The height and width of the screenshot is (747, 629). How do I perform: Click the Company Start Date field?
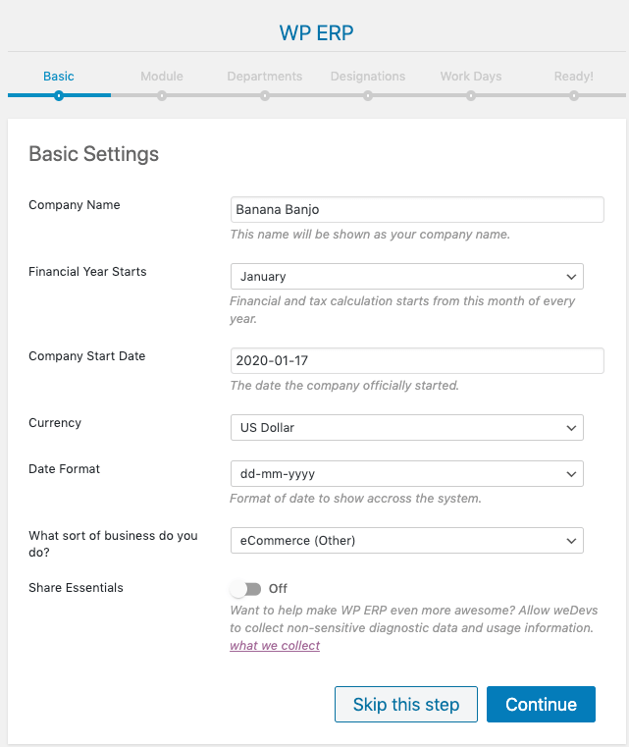(x=418, y=360)
